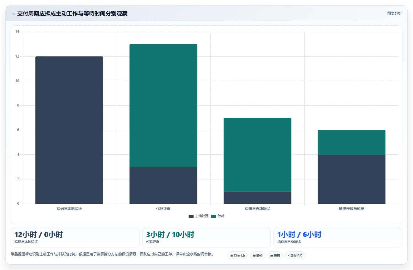Image resolution: width=413 pixels, height=270 pixels.
Task: Click the 等待 legend label
Action: [x=221, y=216]
